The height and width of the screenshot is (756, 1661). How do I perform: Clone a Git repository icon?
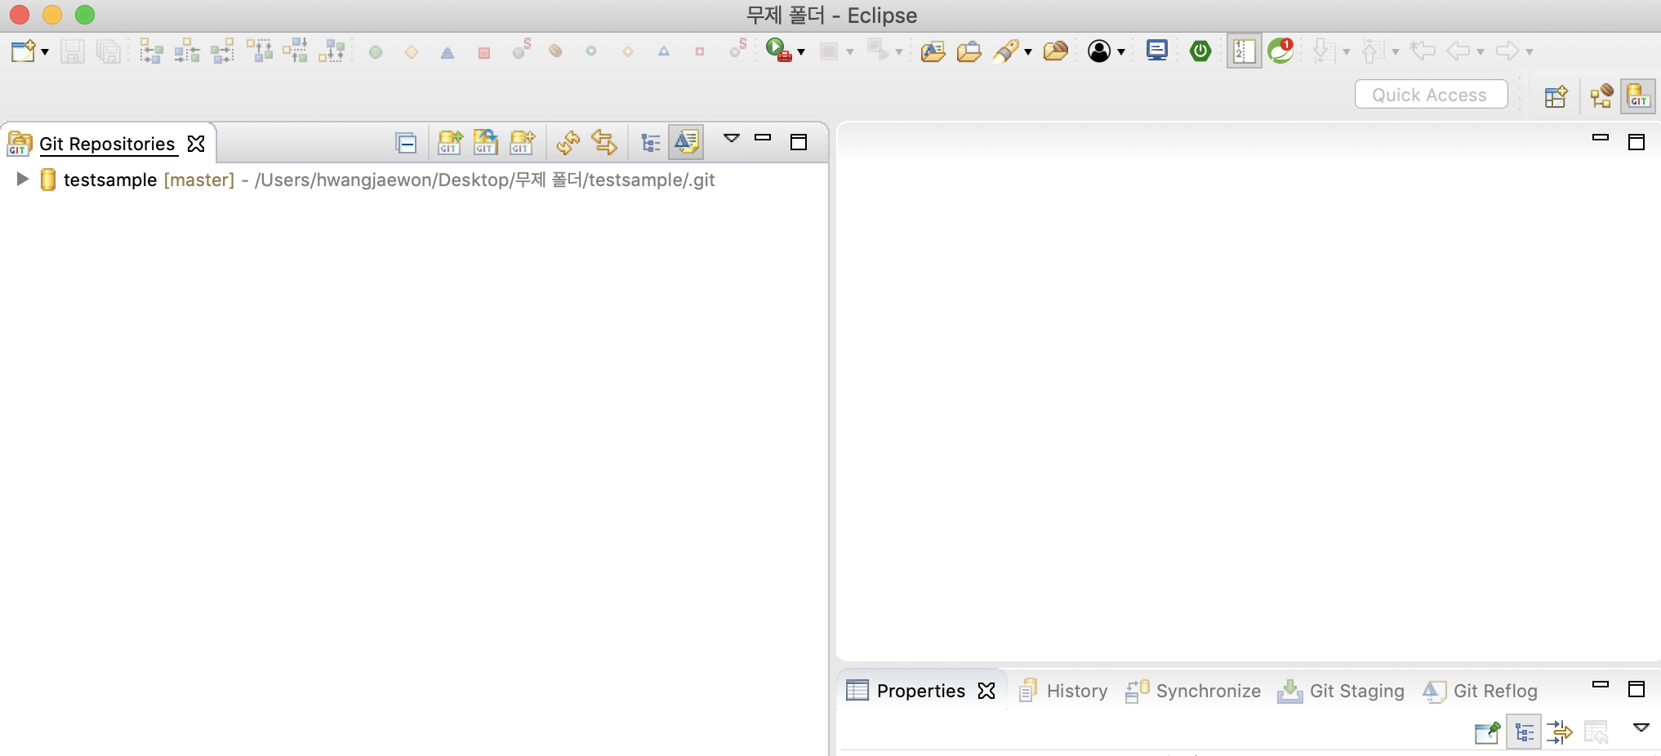(x=486, y=142)
